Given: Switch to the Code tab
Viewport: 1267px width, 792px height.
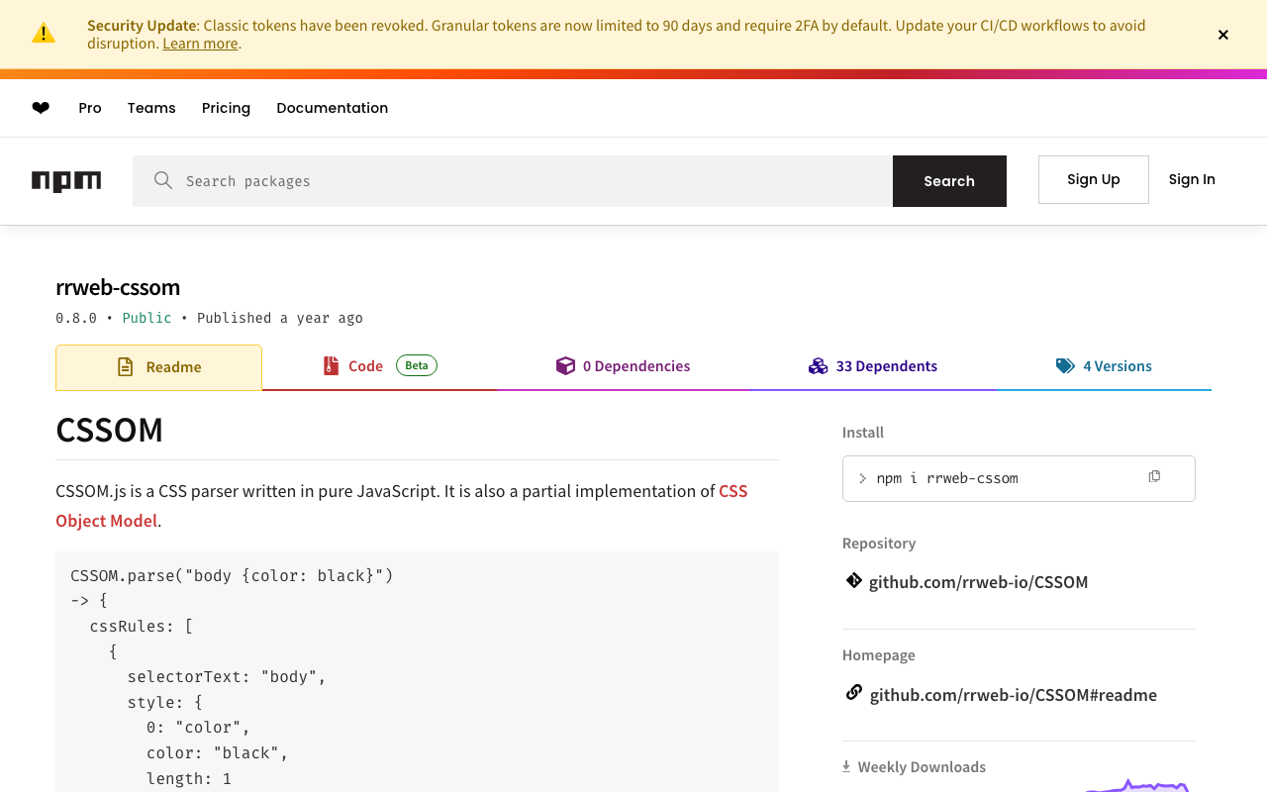Looking at the screenshot, I should tap(365, 366).
